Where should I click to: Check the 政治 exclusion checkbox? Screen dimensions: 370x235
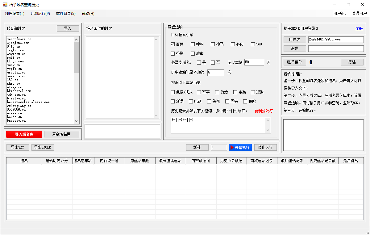(217, 92)
